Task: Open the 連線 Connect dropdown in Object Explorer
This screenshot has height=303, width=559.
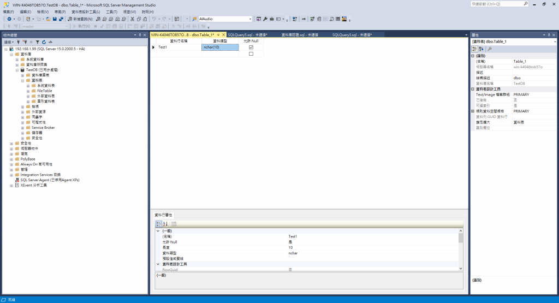Action: pyautogui.click(x=9, y=42)
